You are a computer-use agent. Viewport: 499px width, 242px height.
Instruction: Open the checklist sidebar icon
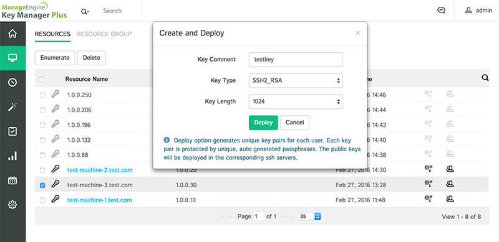tap(12, 131)
